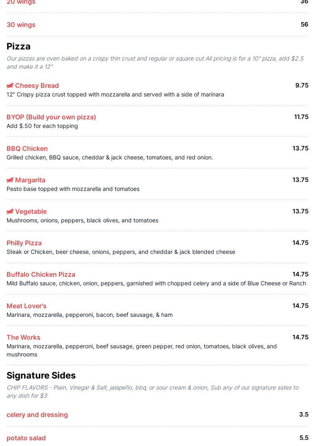This screenshot has height=446, width=315.
Task: Click the icon next to Margarita
Action: coord(10,180)
